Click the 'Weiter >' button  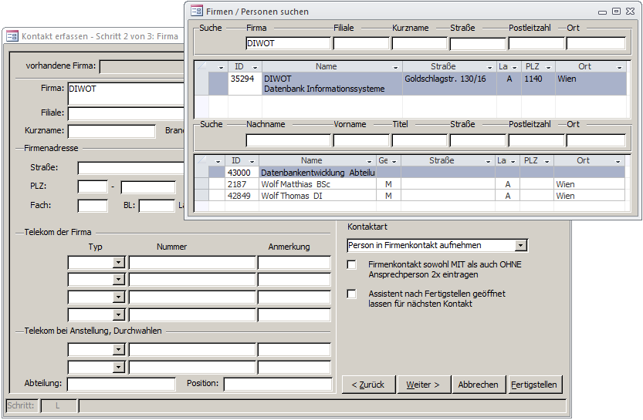424,385
